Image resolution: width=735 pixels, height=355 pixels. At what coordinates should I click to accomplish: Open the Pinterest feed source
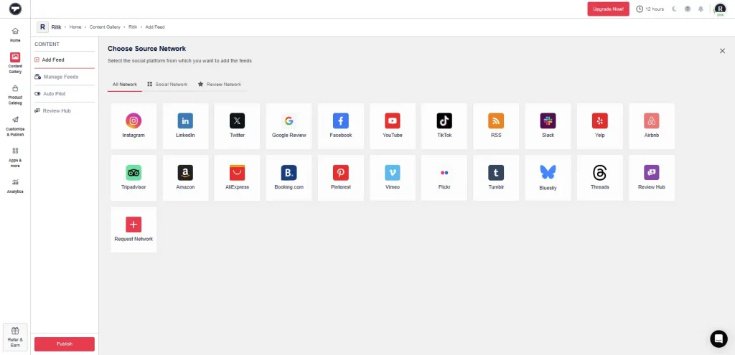click(x=340, y=173)
